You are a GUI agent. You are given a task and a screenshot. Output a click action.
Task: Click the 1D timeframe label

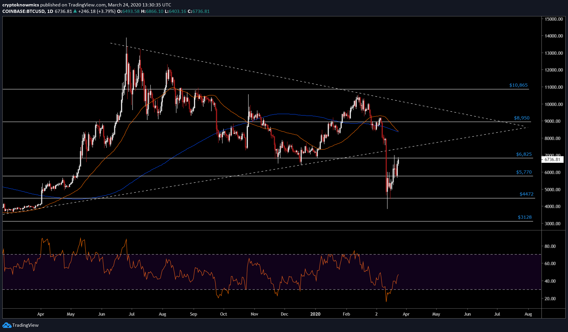click(50, 11)
